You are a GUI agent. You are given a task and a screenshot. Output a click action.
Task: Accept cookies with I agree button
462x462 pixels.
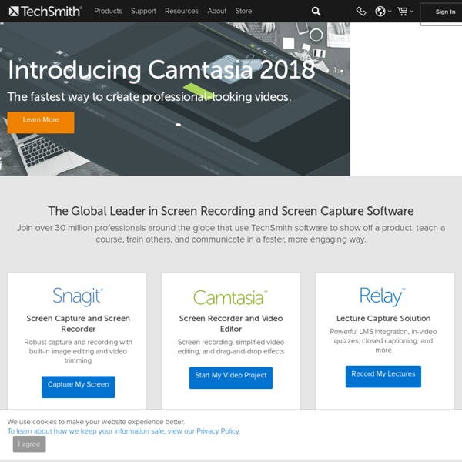tap(29, 444)
